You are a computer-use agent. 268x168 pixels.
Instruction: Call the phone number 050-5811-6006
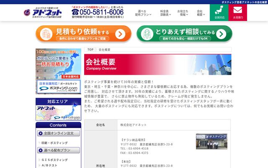[101, 12]
